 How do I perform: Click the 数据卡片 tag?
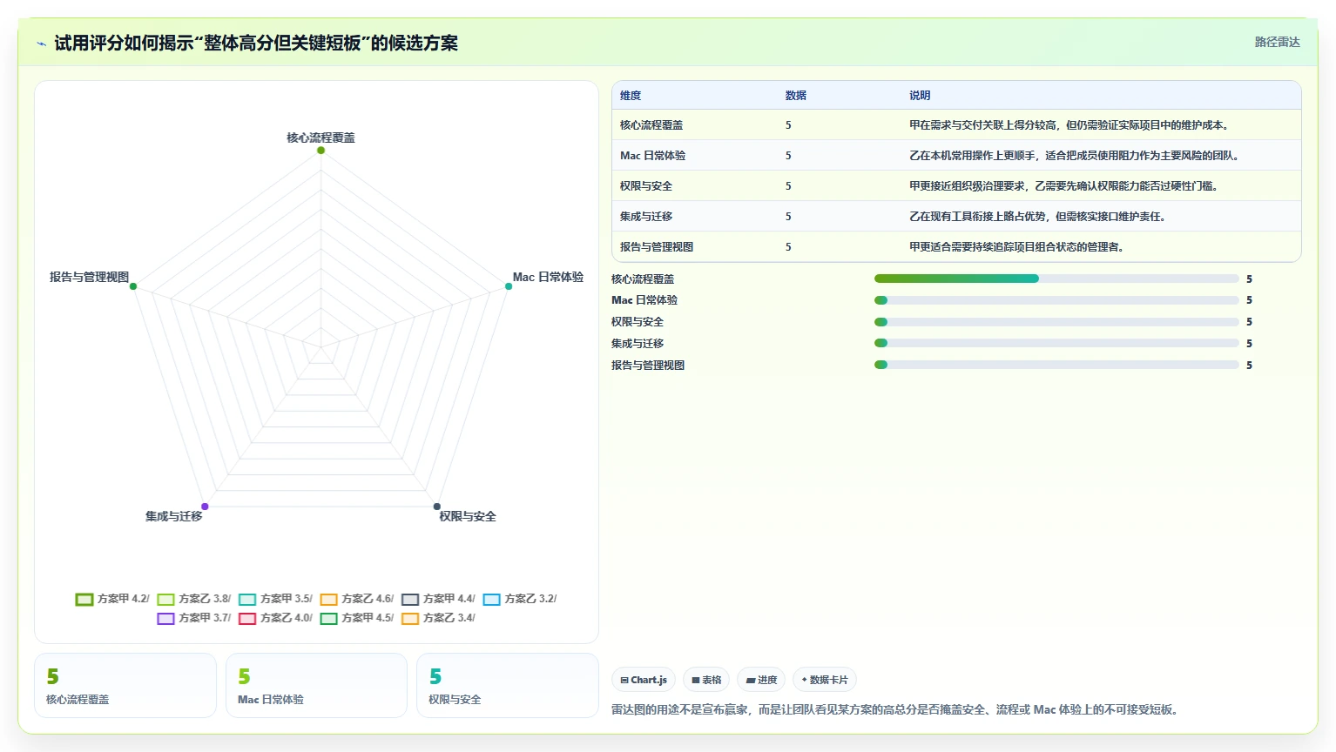pyautogui.click(x=825, y=680)
